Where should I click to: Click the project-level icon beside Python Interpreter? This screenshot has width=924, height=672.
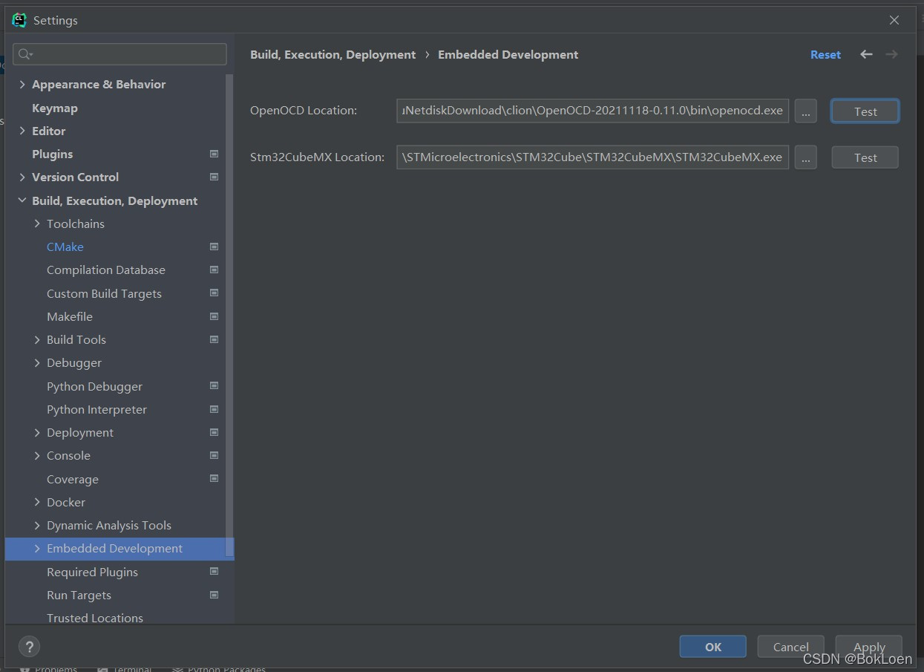[x=214, y=409]
